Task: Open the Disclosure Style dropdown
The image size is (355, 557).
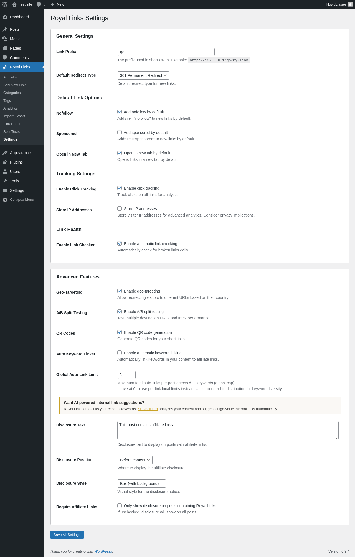Action: point(141,484)
